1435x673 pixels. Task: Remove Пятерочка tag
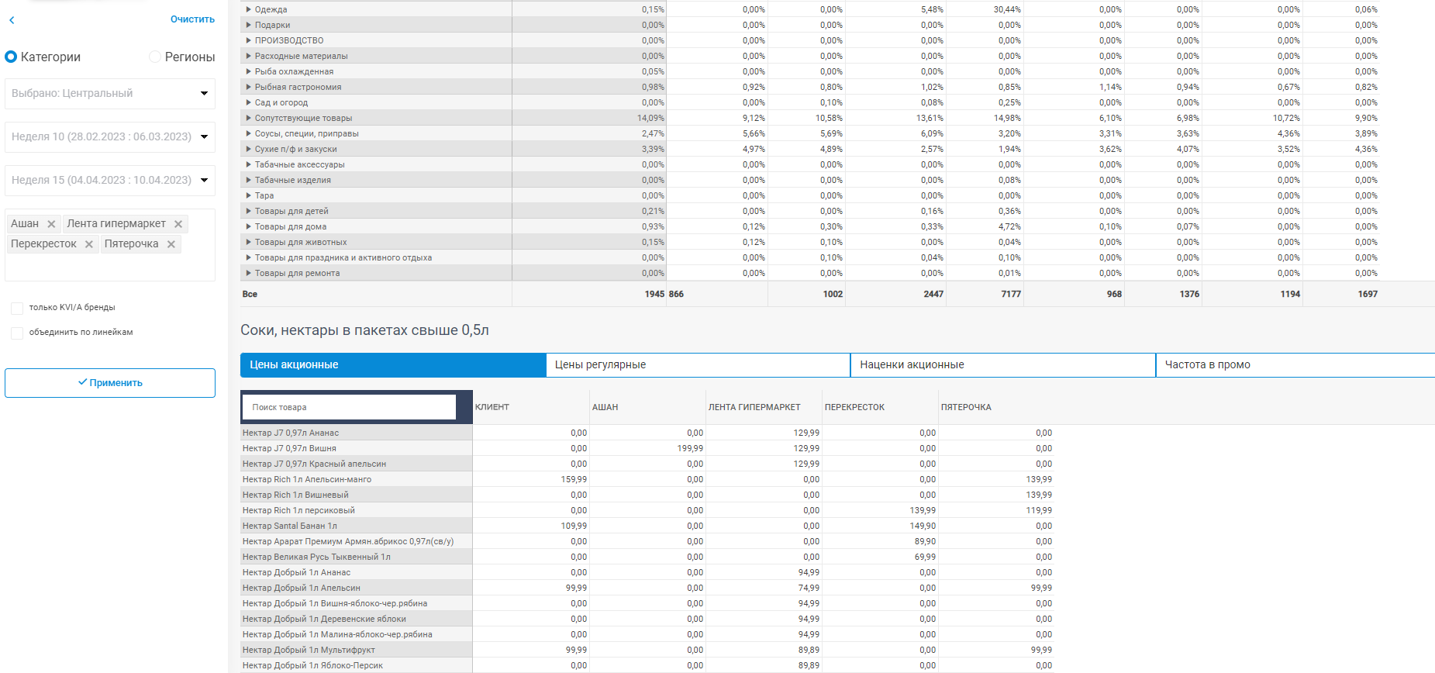pos(171,244)
